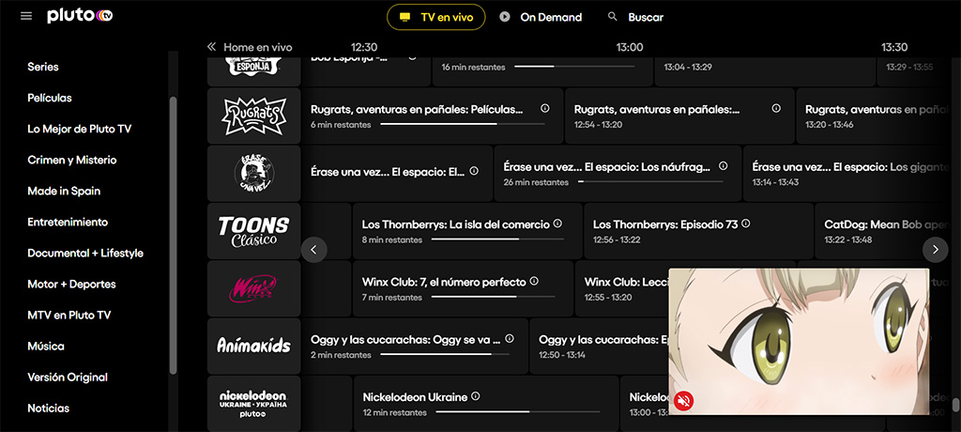961x432 pixels.
Task: Click progress bar of Oggy se va
Action: coord(444,354)
